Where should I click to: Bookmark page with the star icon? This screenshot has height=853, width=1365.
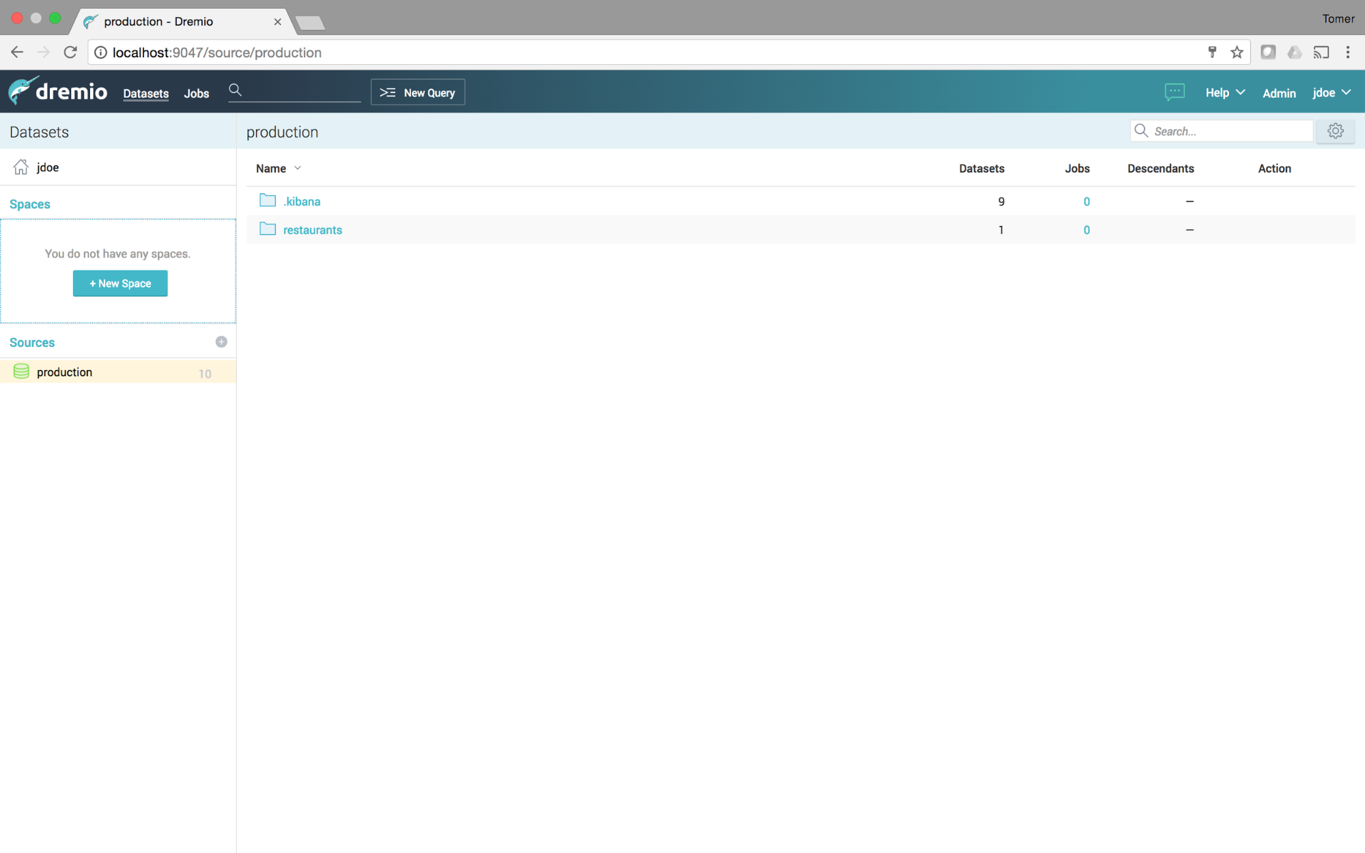[x=1237, y=53]
